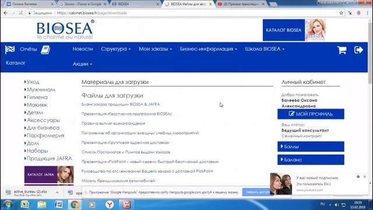
Task: Open the shopping cart icon
Action: coord(342,50)
